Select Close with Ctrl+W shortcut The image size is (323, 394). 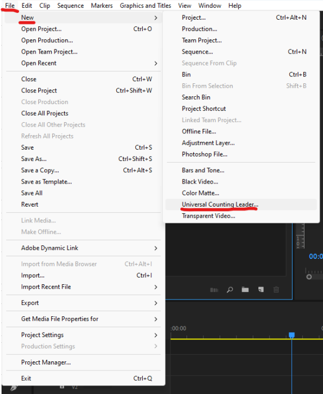pos(83,79)
